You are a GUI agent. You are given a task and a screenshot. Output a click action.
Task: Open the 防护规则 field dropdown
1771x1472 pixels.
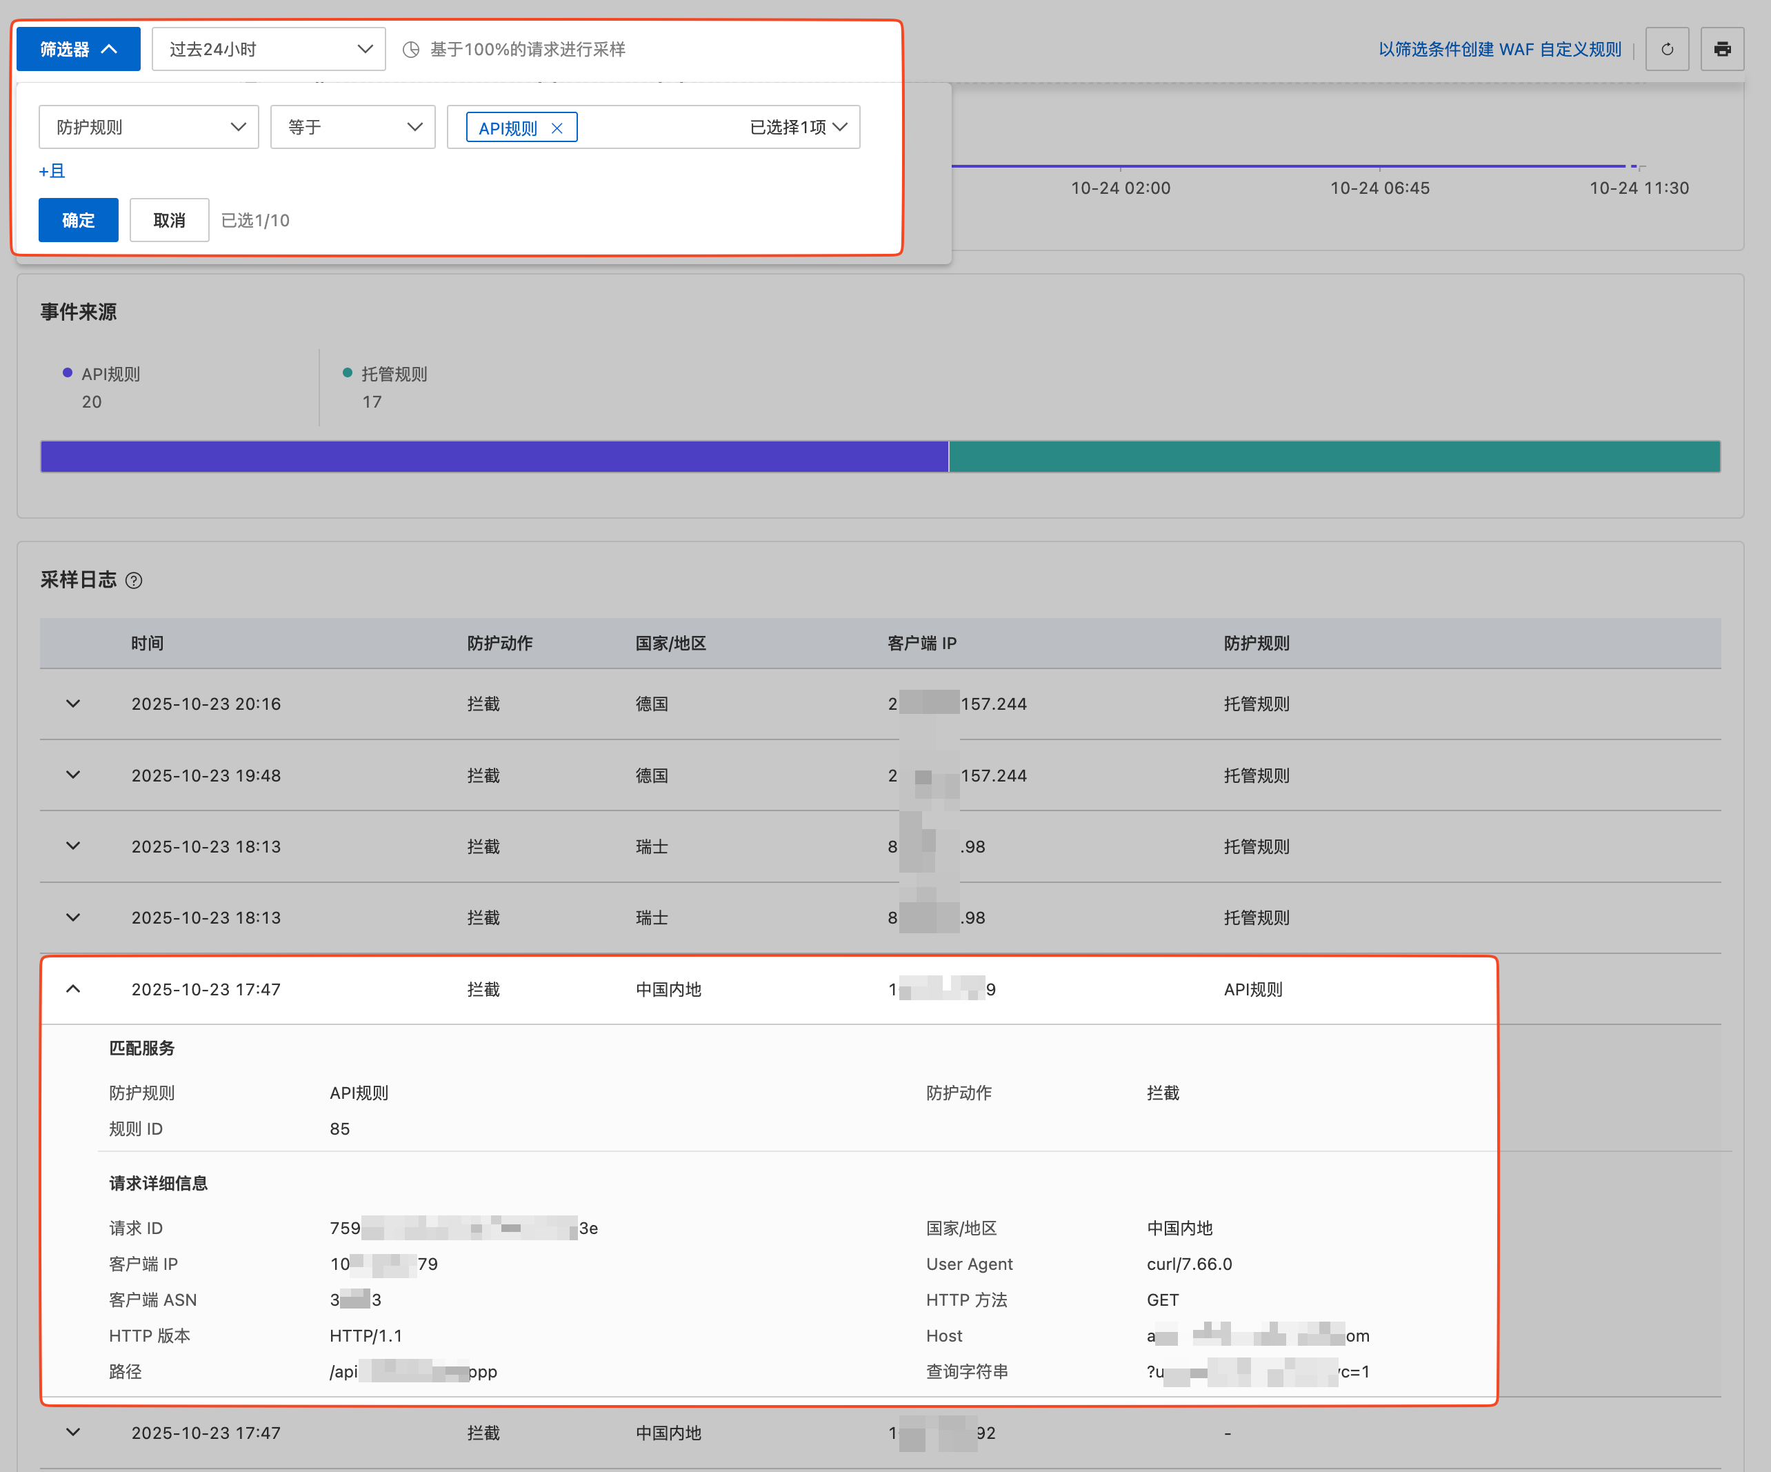pyautogui.click(x=148, y=128)
